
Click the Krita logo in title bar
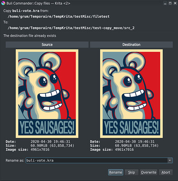point(3,3)
